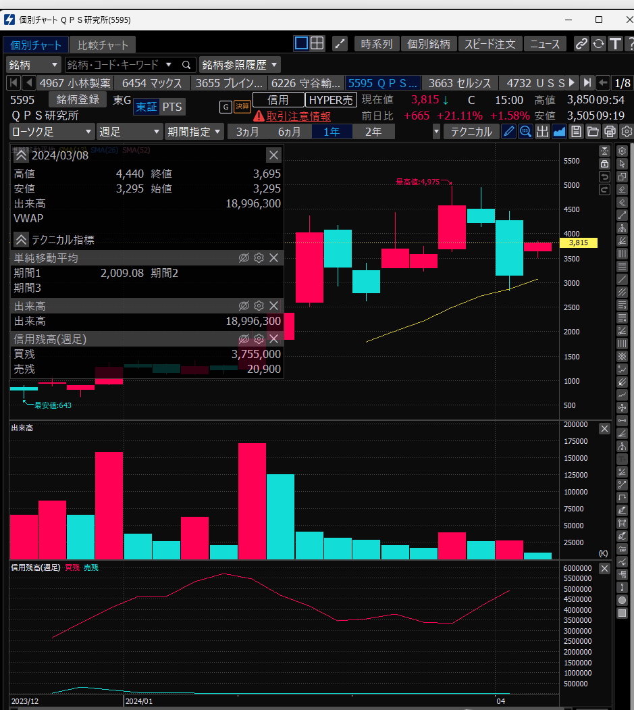
Task: Open the 週足 timeframe dropdown
Action: pos(129,132)
